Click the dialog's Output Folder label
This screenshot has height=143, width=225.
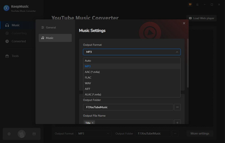(x=92, y=100)
